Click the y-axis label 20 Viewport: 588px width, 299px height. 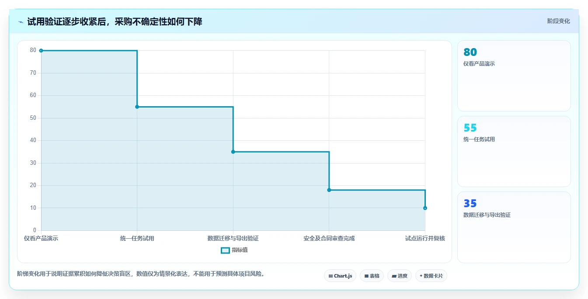[33, 185]
